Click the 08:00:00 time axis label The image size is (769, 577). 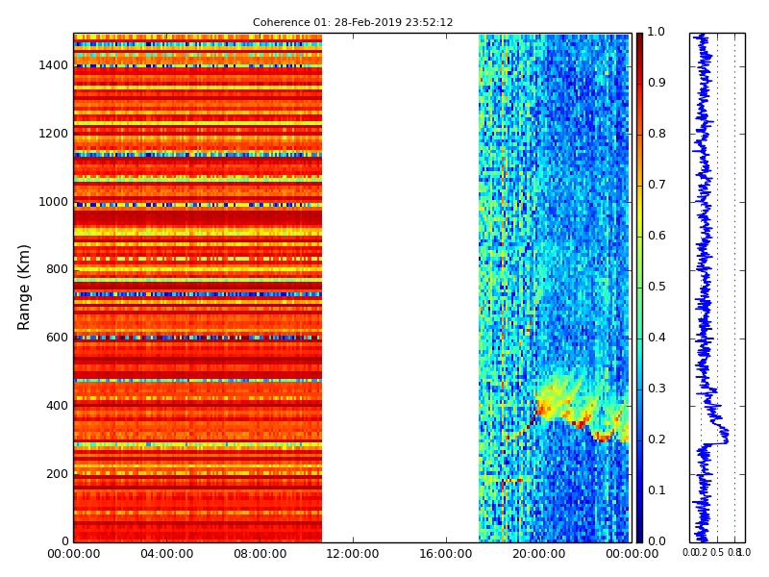tap(260, 554)
